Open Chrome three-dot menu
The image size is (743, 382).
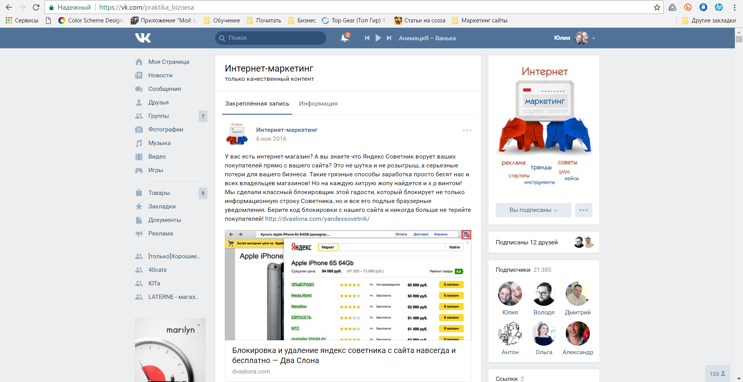click(734, 7)
